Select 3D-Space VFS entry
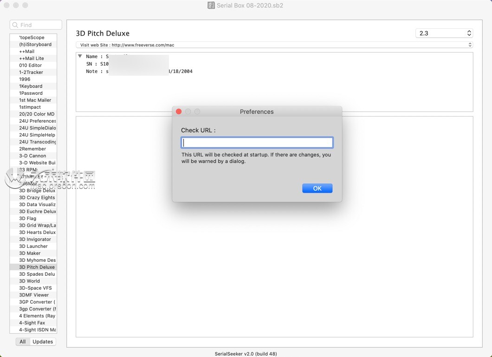This screenshot has height=357, width=492. point(33,288)
